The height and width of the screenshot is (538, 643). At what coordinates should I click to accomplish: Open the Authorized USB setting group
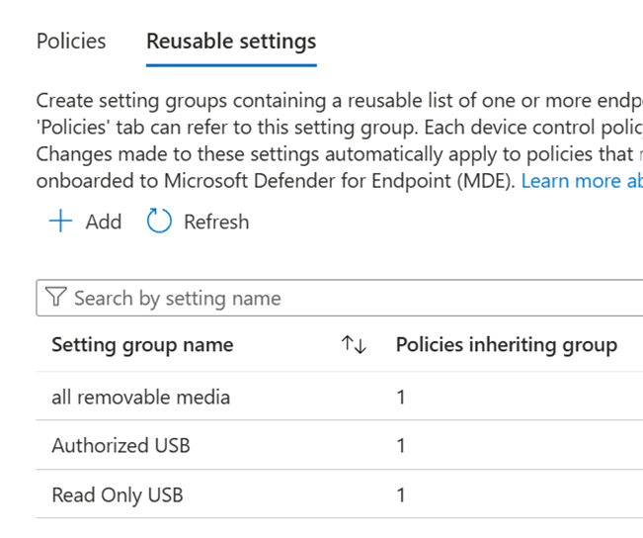[x=121, y=446]
